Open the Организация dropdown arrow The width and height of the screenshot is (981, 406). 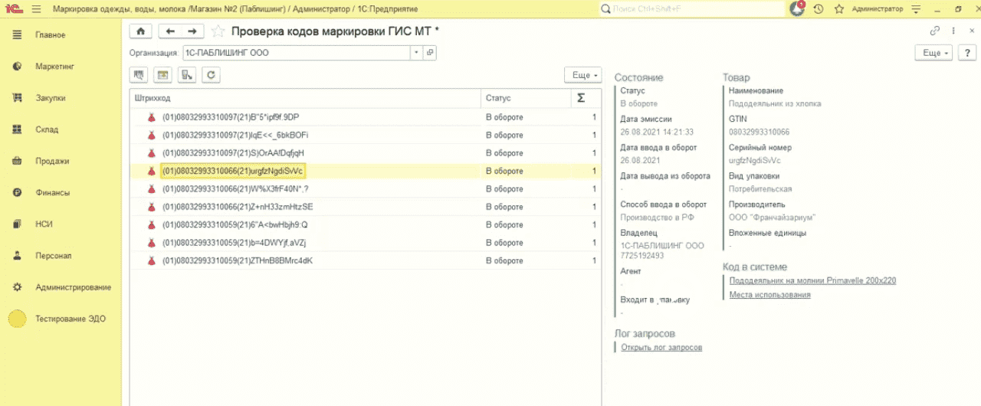point(417,53)
